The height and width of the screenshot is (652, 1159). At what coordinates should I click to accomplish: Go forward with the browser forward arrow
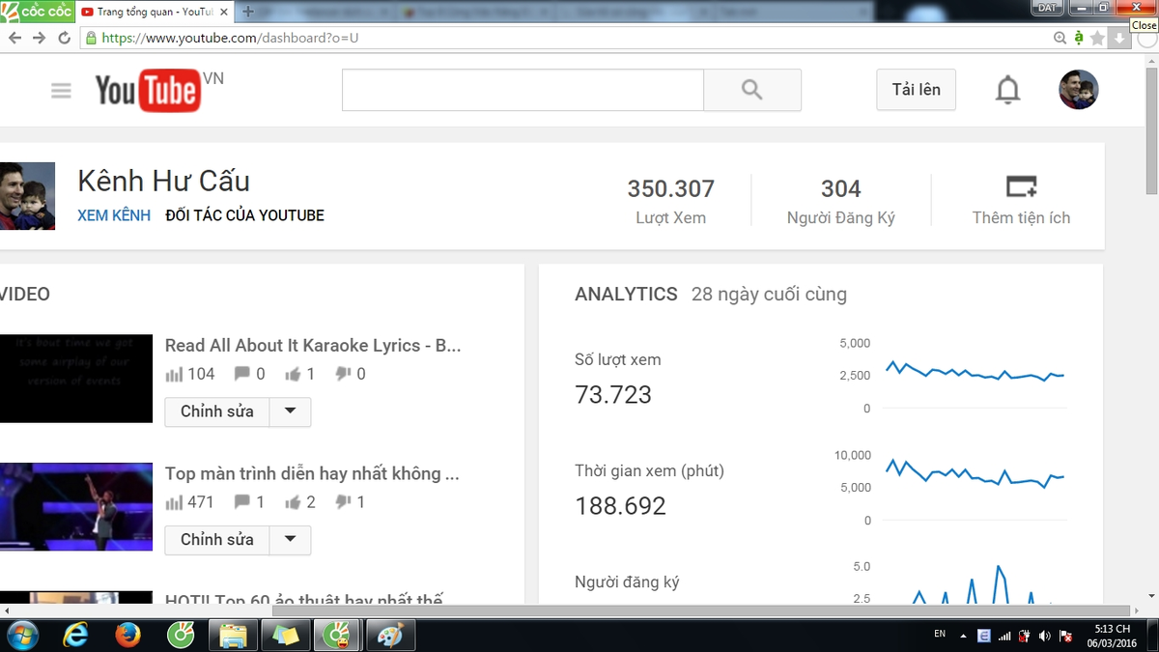point(39,38)
